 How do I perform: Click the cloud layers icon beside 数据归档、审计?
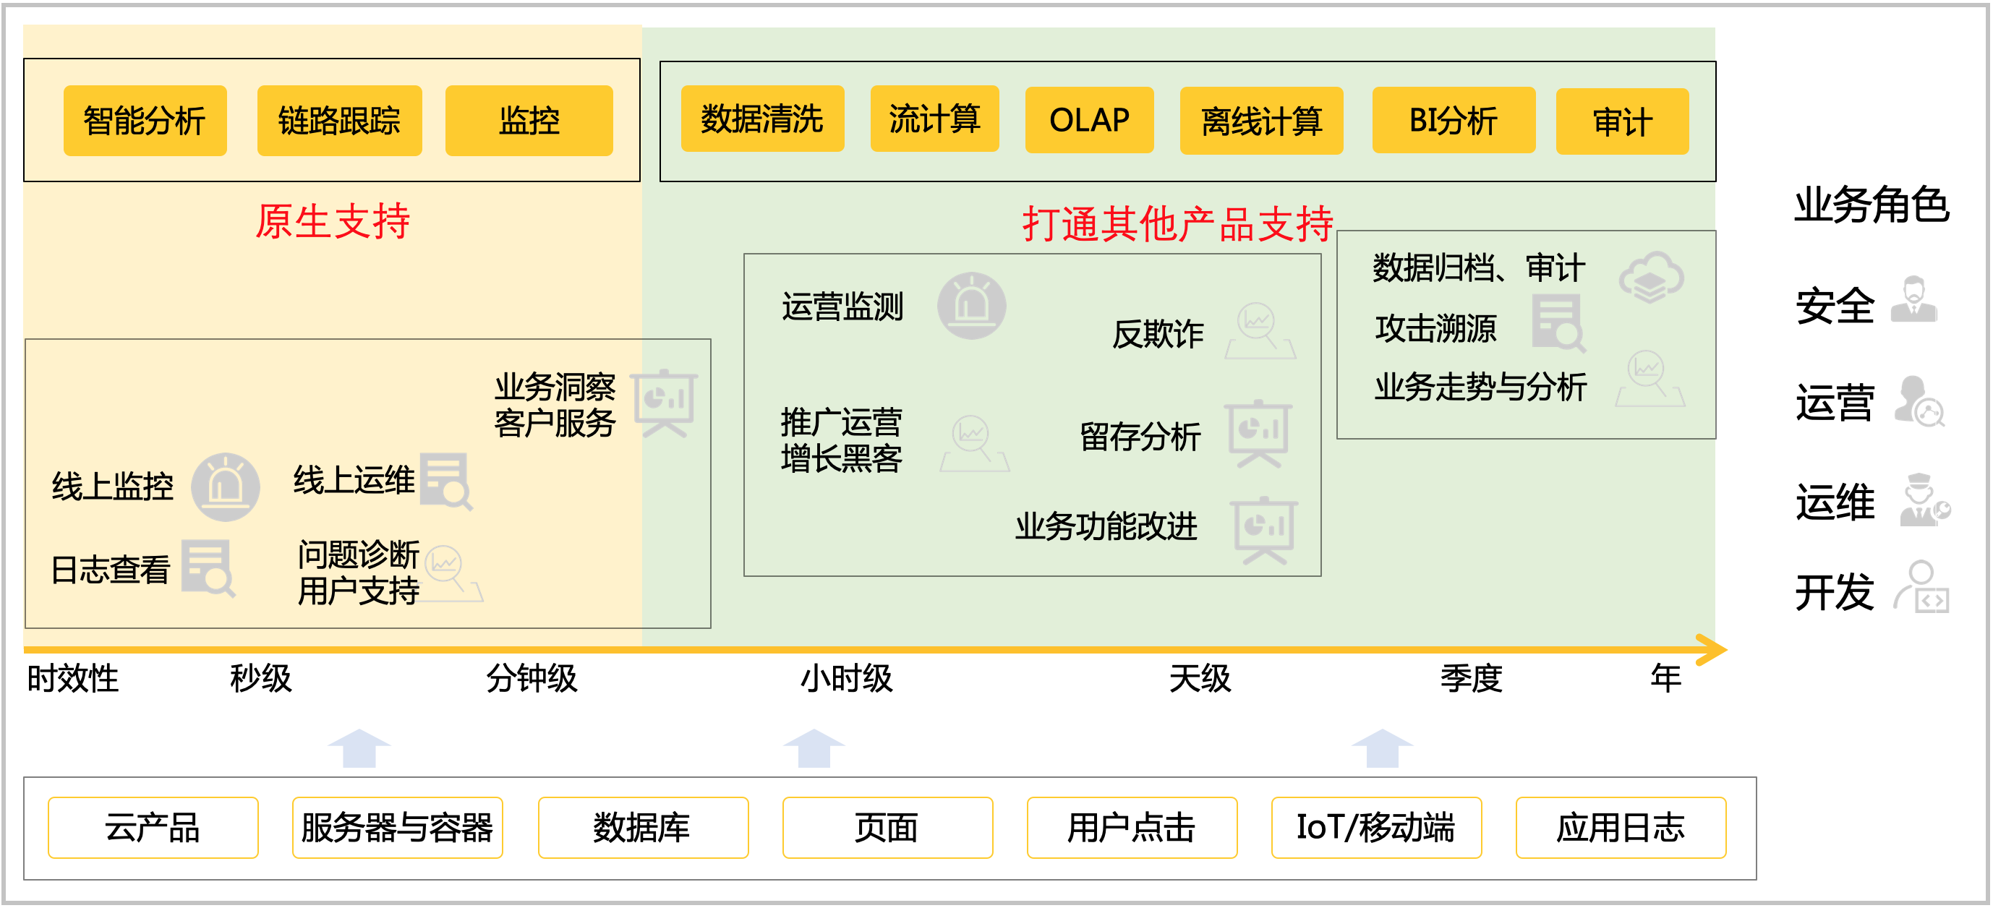point(1651,277)
